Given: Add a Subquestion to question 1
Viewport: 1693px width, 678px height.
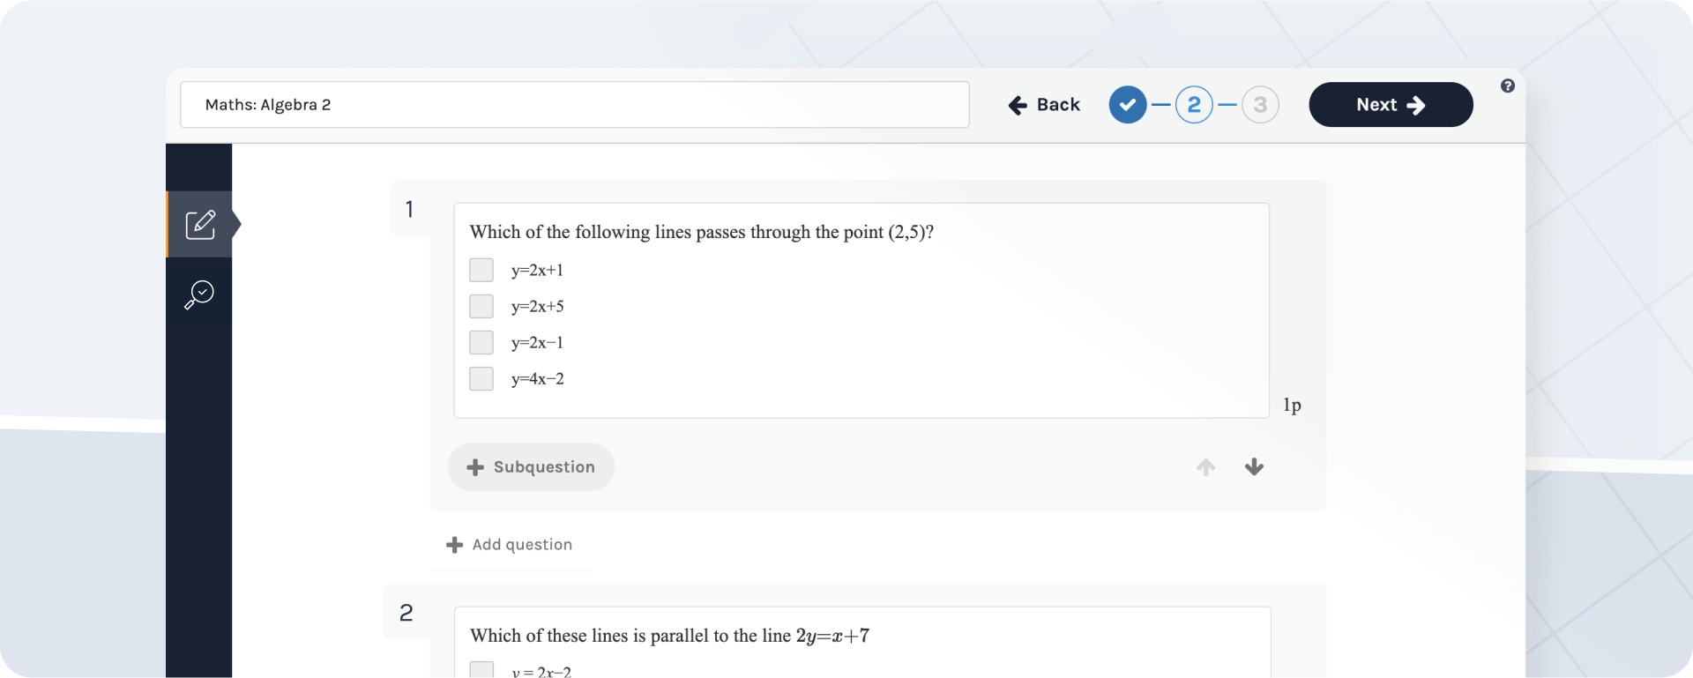Looking at the screenshot, I should pos(530,467).
